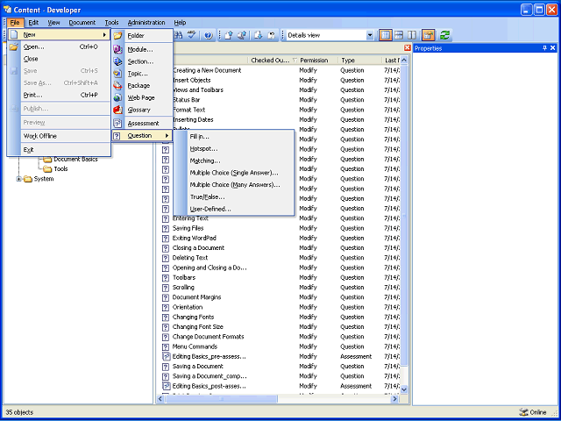Image resolution: width=561 pixels, height=421 pixels.
Task: Select the Saving Files row
Action: coord(280,228)
